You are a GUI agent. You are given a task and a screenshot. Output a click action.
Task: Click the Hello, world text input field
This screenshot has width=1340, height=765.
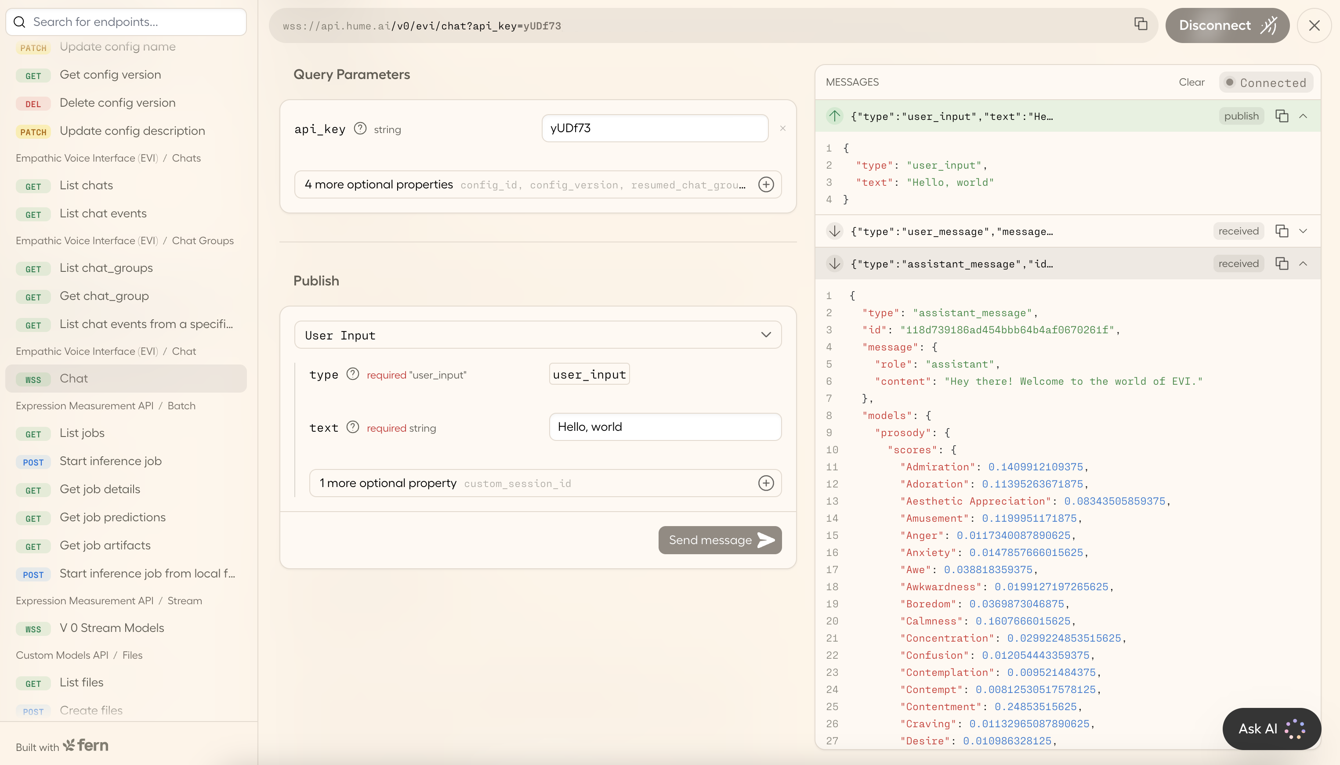coord(665,427)
